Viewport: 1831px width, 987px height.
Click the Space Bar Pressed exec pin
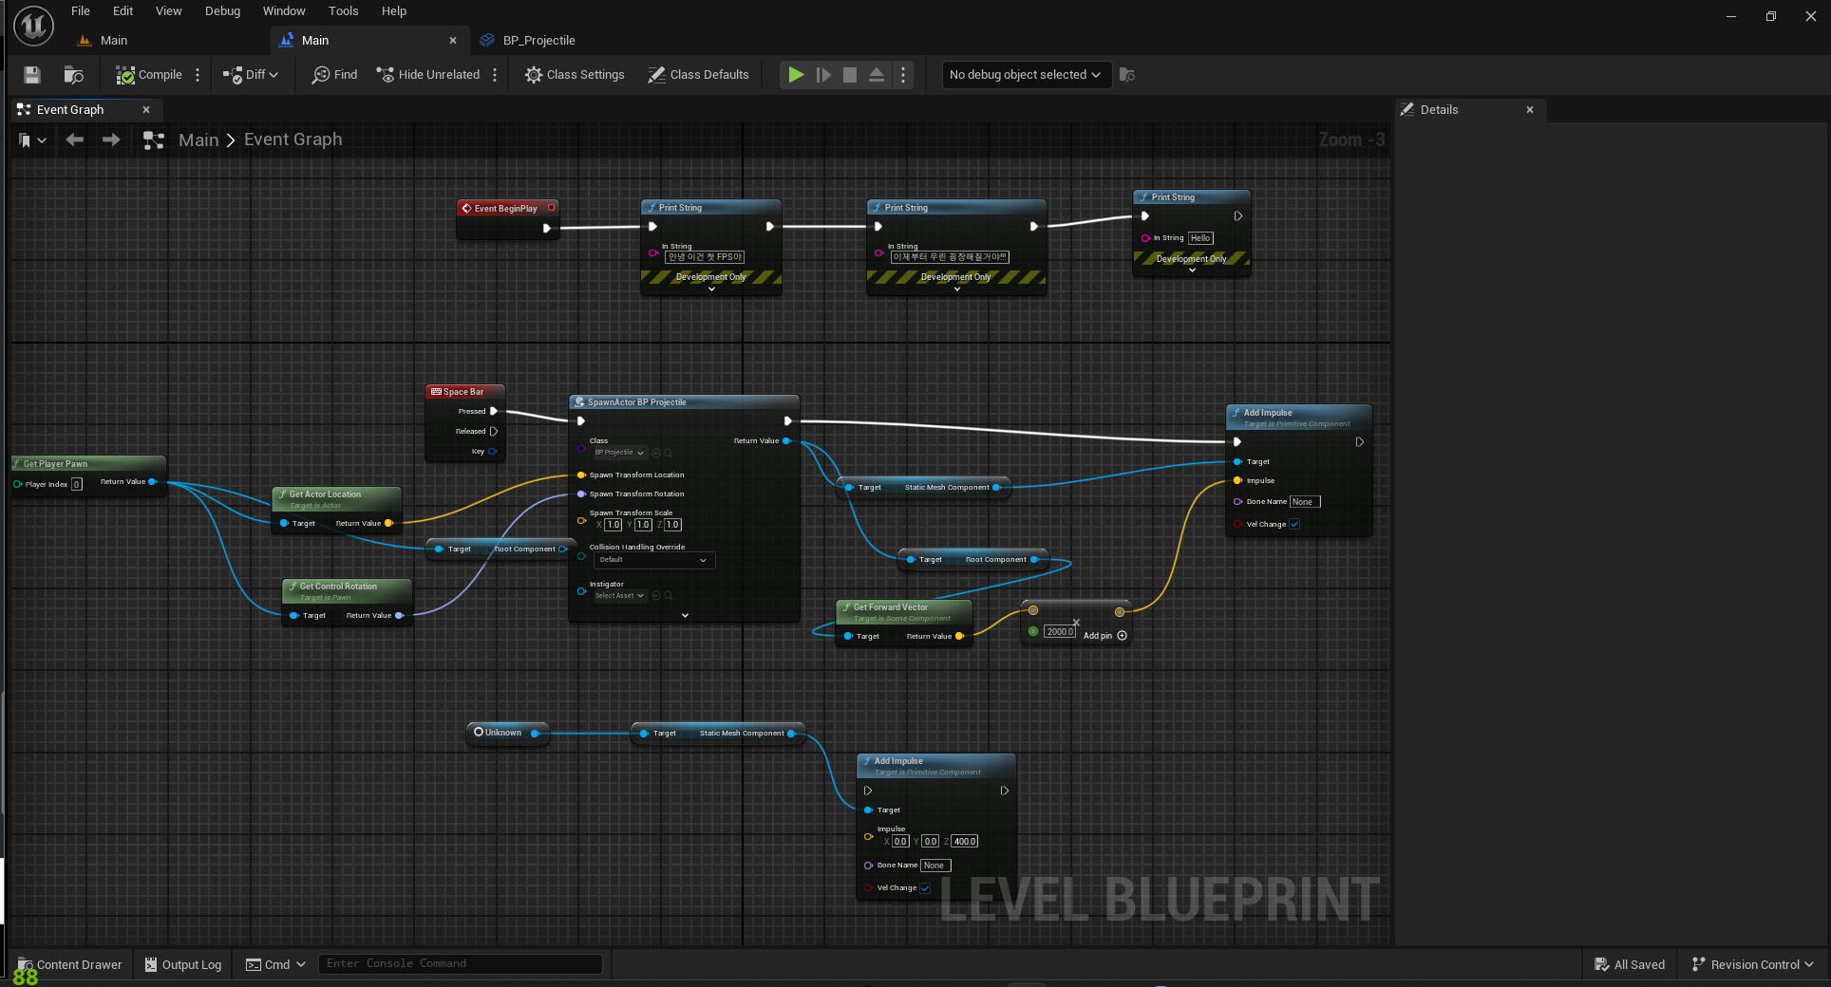pyautogui.click(x=494, y=411)
